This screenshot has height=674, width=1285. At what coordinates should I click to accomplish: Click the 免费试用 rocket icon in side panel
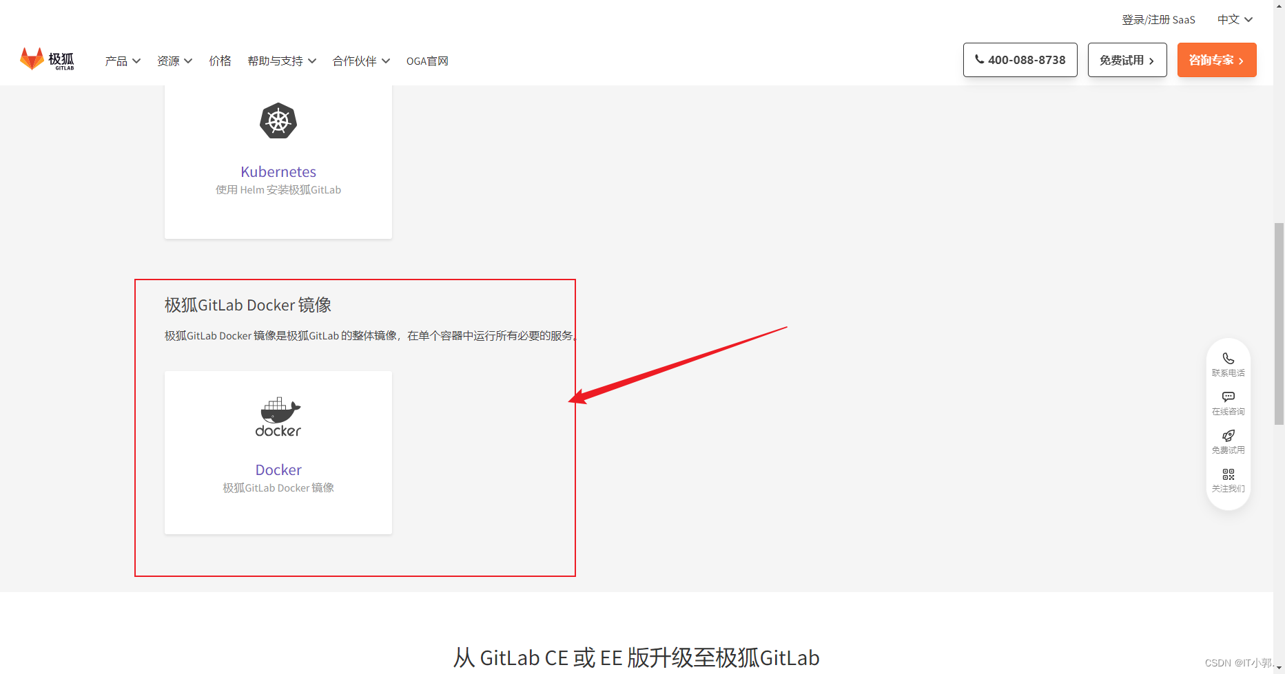[x=1229, y=435]
